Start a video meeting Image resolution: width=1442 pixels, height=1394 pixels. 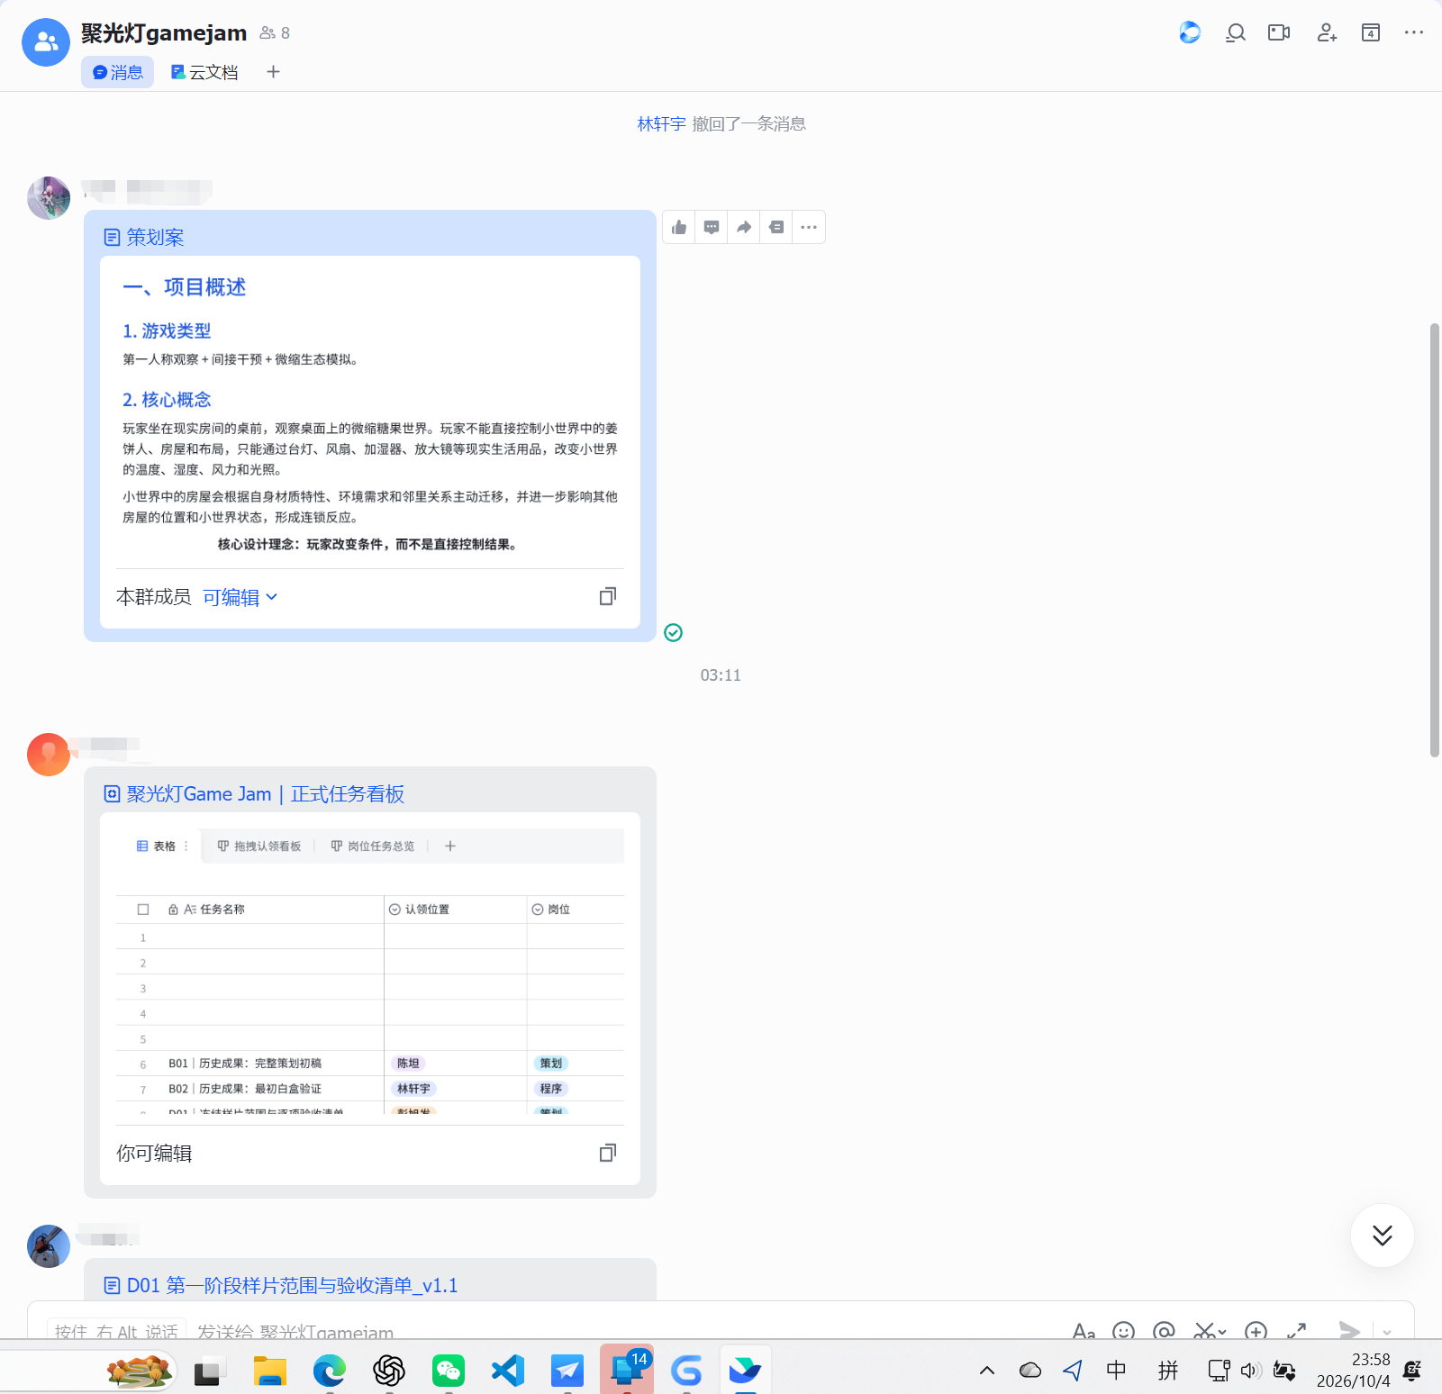click(x=1279, y=33)
